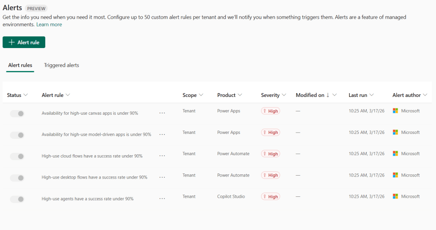Open more options for model-driven apps rule
The width and height of the screenshot is (436, 230).
tap(162, 134)
